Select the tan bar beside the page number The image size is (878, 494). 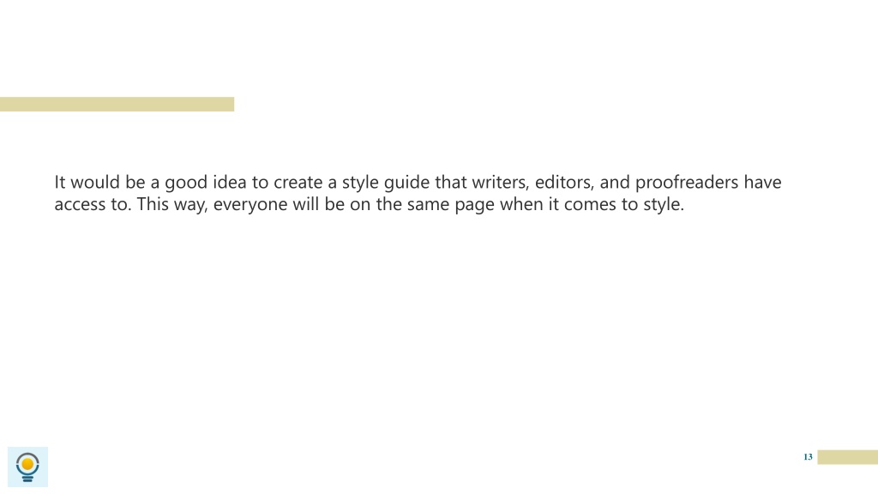click(847, 457)
